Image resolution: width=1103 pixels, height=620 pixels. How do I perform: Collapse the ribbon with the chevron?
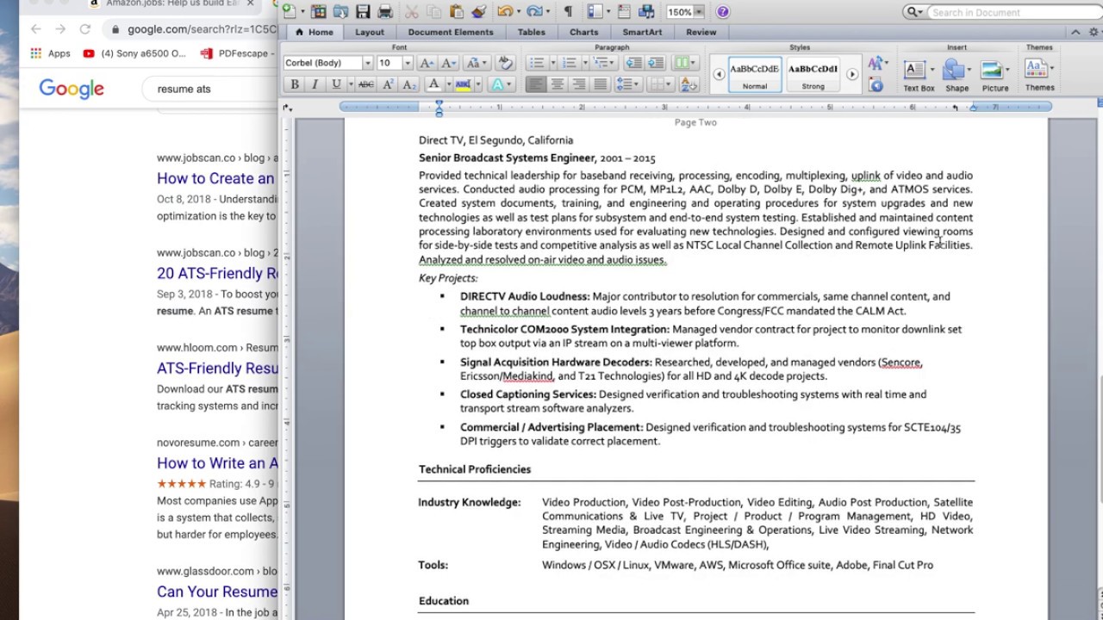pos(1075,32)
